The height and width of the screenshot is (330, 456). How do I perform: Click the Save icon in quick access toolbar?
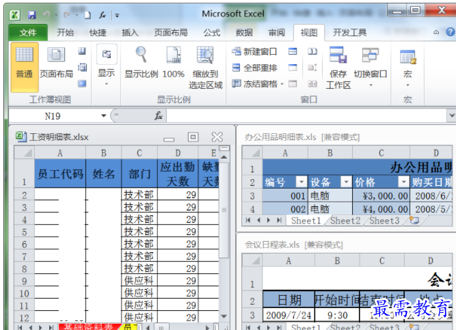click(x=31, y=15)
